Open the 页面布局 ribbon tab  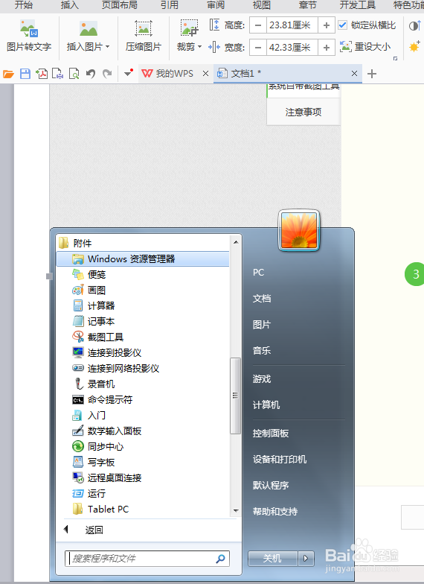(x=119, y=4)
